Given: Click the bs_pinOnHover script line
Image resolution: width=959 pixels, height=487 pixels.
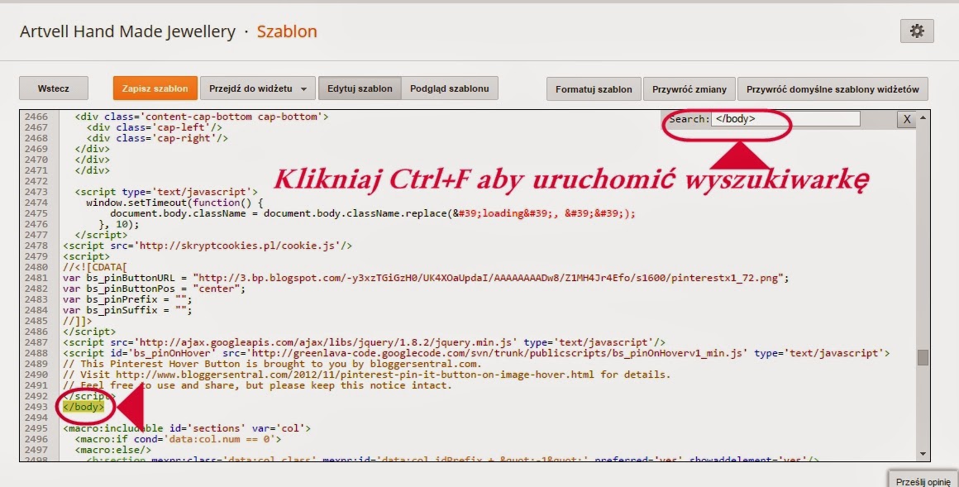Looking at the screenshot, I should point(476,354).
